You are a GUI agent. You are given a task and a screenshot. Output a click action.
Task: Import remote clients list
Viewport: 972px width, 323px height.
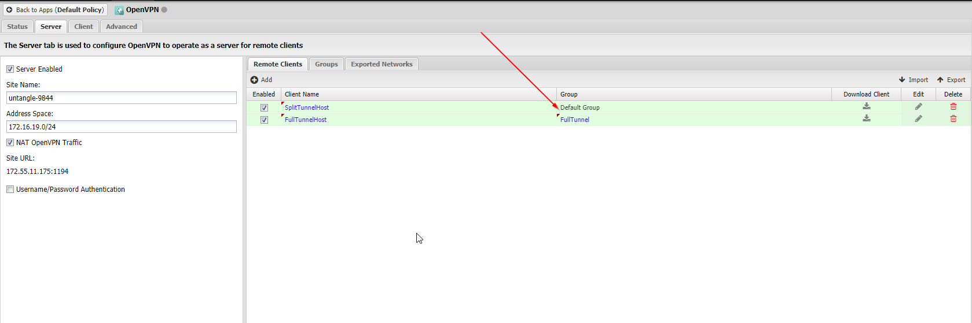[914, 80]
